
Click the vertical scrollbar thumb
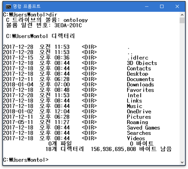pos(182,20)
